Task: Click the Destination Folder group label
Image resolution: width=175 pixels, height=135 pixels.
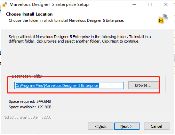Action: click(x=27, y=76)
